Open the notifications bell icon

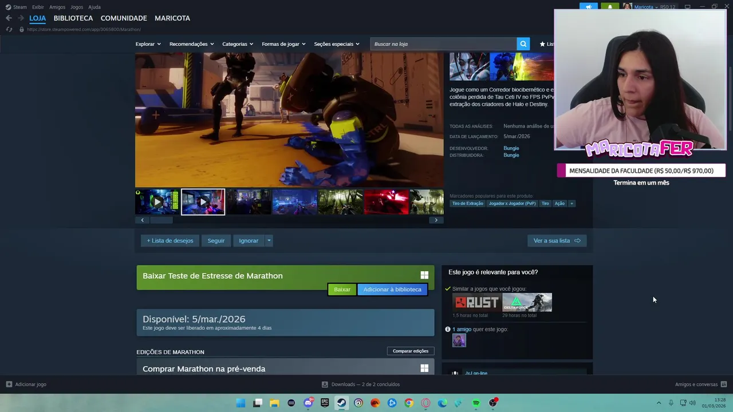610,7
